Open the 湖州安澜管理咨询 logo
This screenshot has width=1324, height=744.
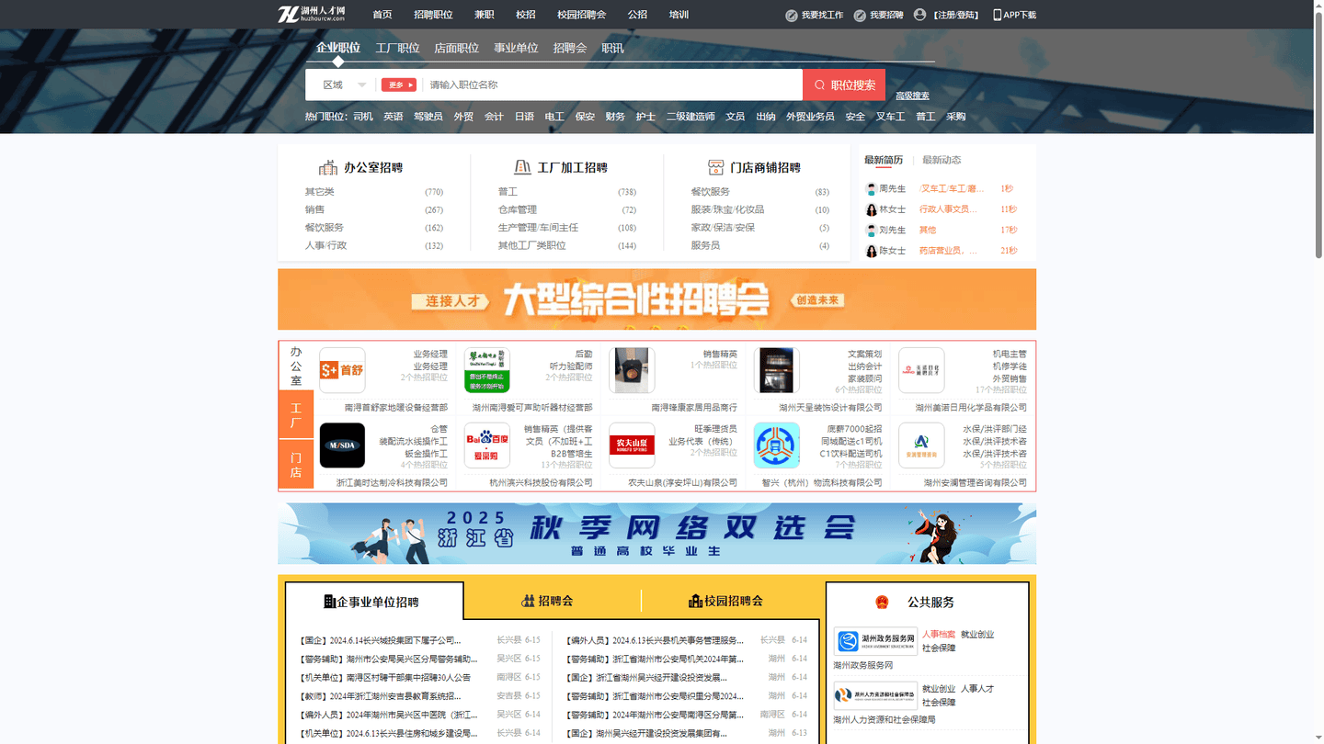[921, 445]
